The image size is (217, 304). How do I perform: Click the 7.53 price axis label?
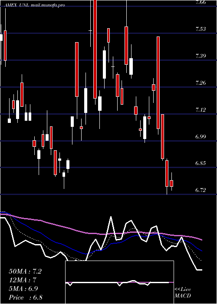[x=201, y=29]
